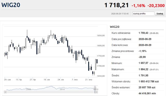The image size is (166, 96).
Task: Click the '10. sie' date axis label
Action: tap(47, 80)
